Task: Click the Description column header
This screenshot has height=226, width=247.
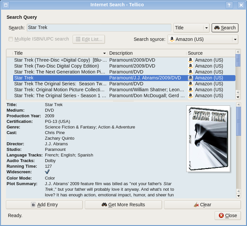Action: (147, 53)
